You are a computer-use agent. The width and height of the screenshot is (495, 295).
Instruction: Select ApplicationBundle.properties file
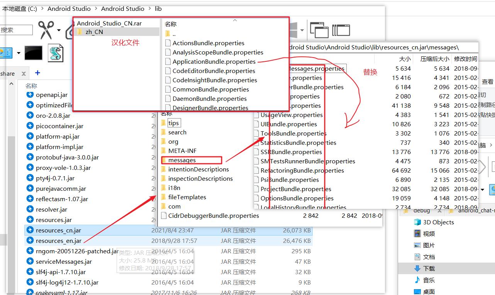[x=210, y=61]
